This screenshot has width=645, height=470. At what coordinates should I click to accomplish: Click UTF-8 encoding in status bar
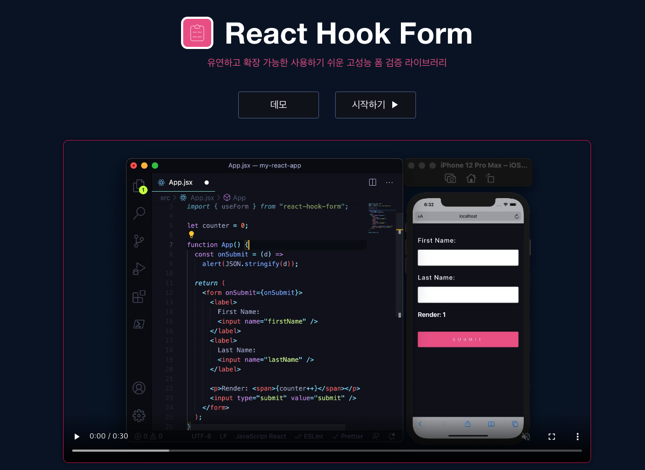coord(201,436)
